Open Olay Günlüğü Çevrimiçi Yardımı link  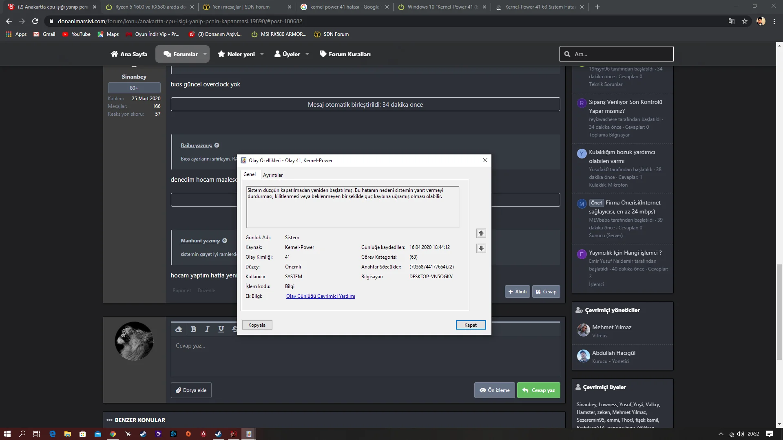pyautogui.click(x=321, y=296)
